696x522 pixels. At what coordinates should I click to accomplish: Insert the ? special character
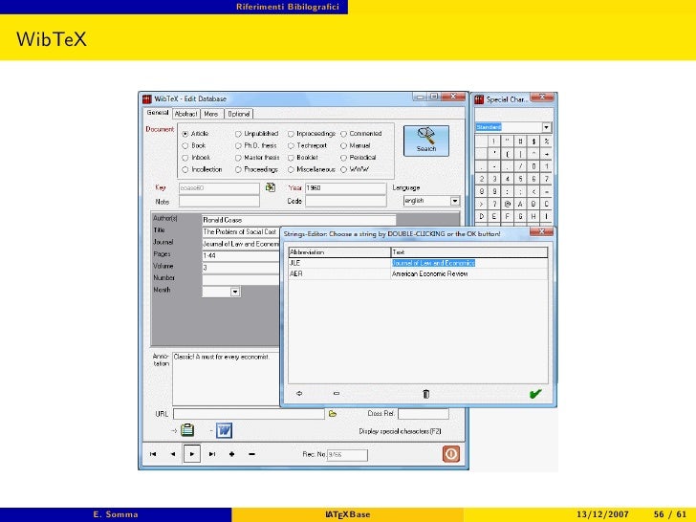tap(494, 204)
